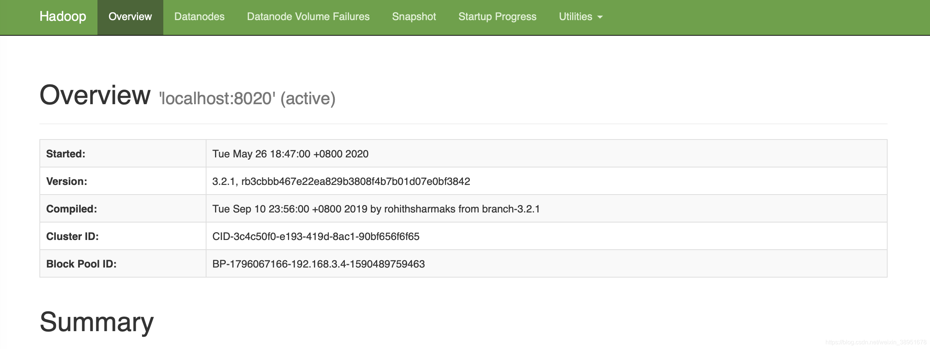This screenshot has width=930, height=349.
Task: Click the Block Pool ID: label
Action: click(81, 264)
